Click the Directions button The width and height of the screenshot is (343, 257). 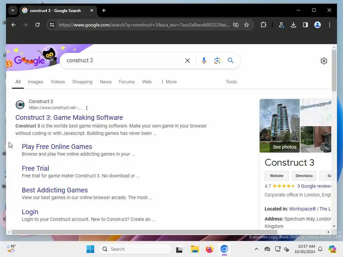[x=304, y=176]
